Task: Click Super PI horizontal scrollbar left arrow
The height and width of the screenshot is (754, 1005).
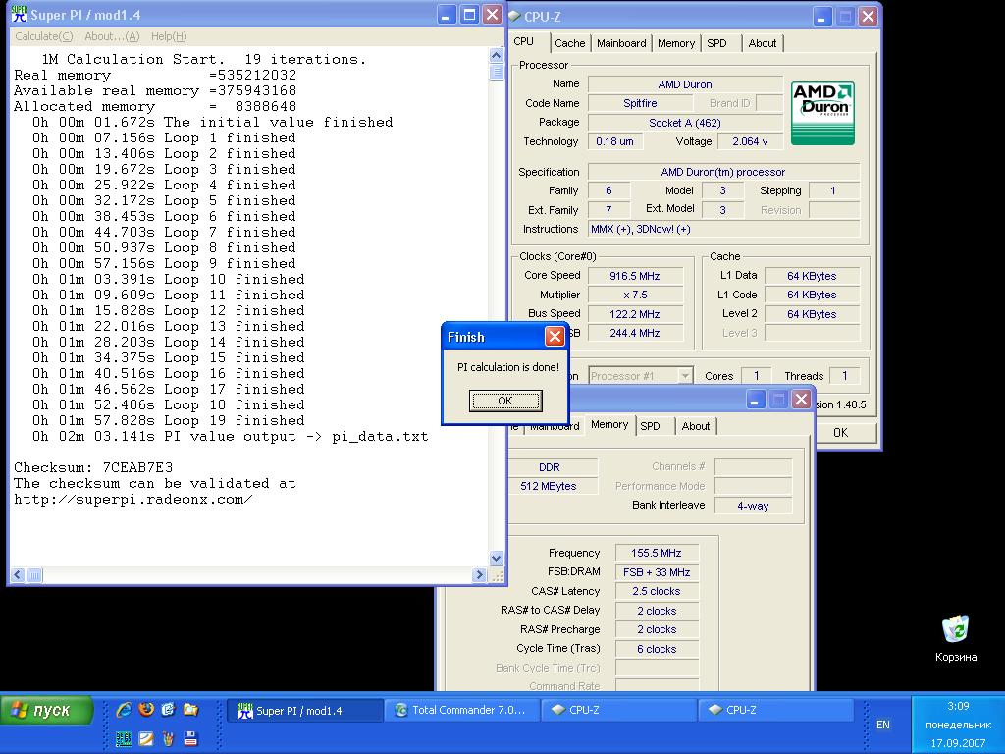Action: tap(18, 575)
